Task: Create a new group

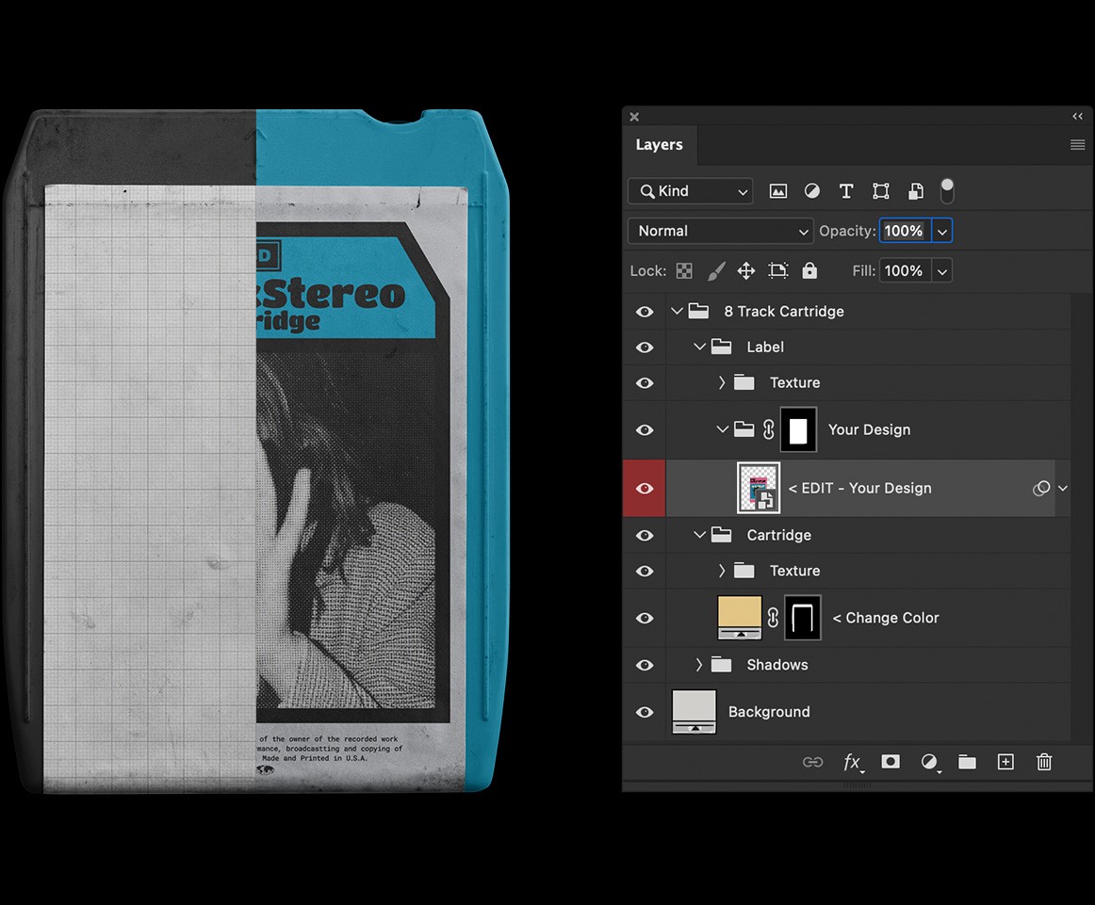Action: 967,762
